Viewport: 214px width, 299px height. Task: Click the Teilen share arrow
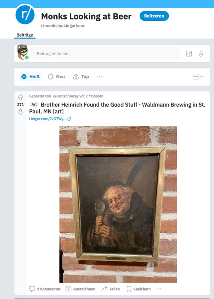104,289
